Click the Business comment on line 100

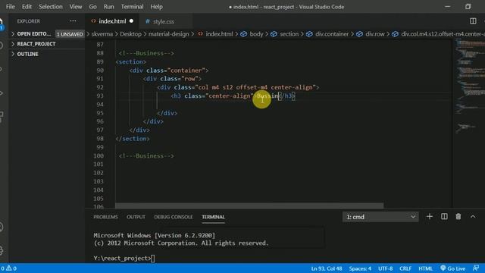coord(146,156)
